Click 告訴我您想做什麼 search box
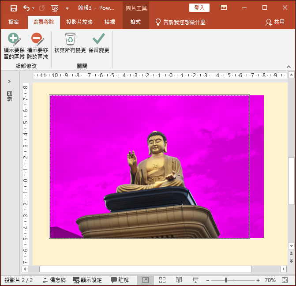 [180, 22]
